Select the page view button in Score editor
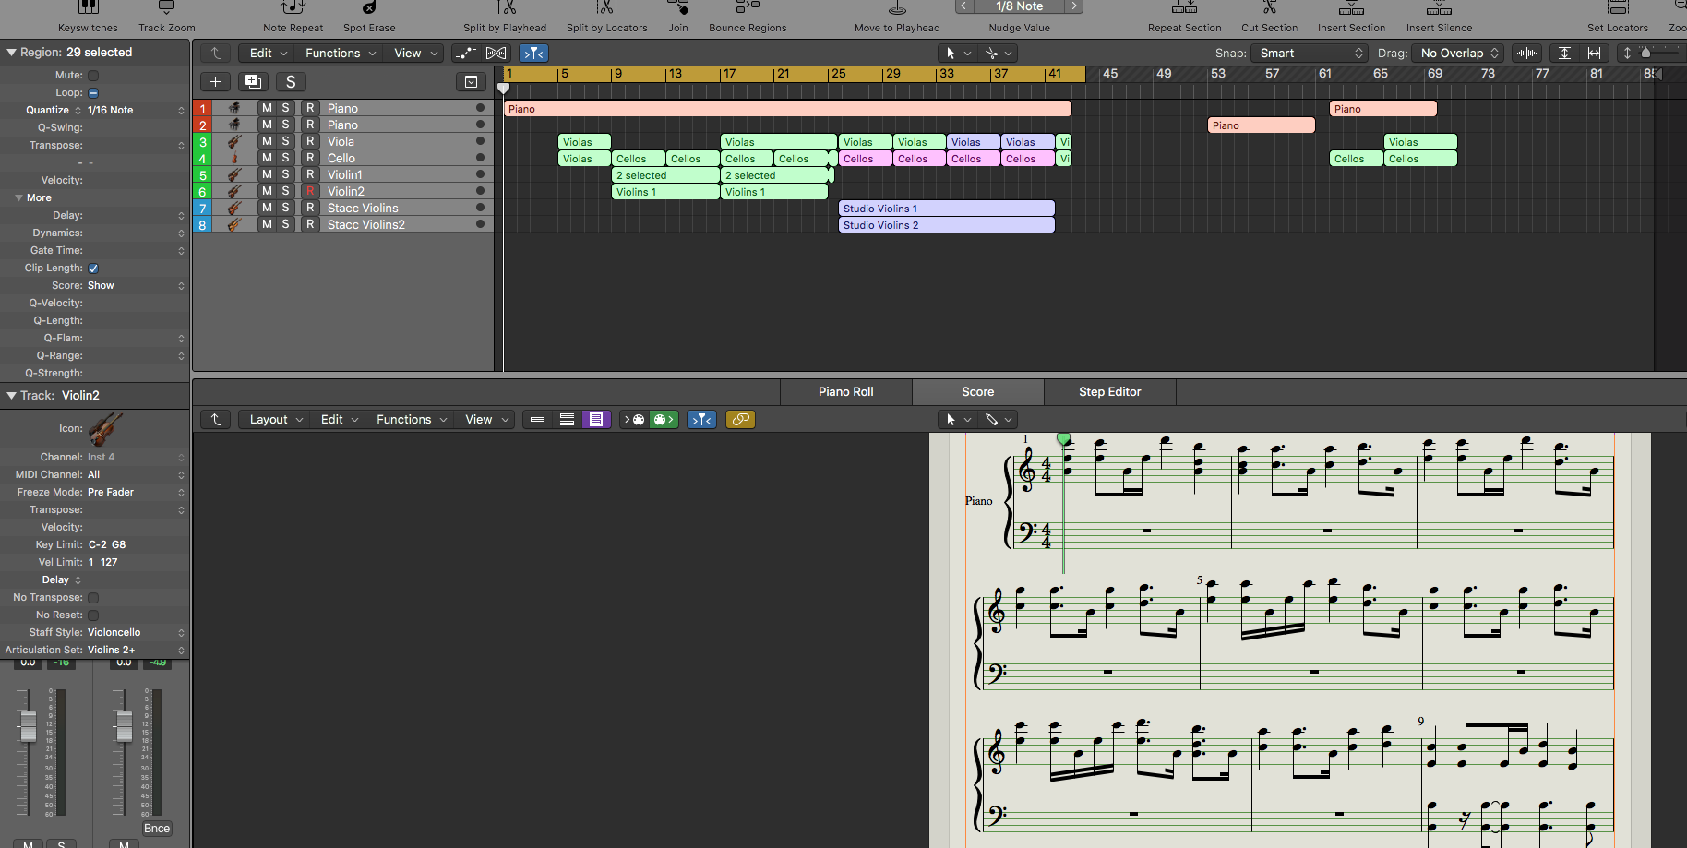1687x848 pixels. (x=596, y=420)
